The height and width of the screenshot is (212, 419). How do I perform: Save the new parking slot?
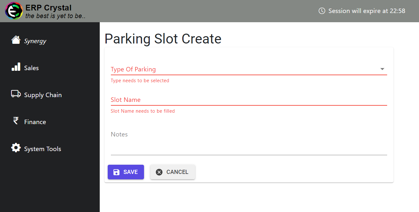pyautogui.click(x=126, y=172)
